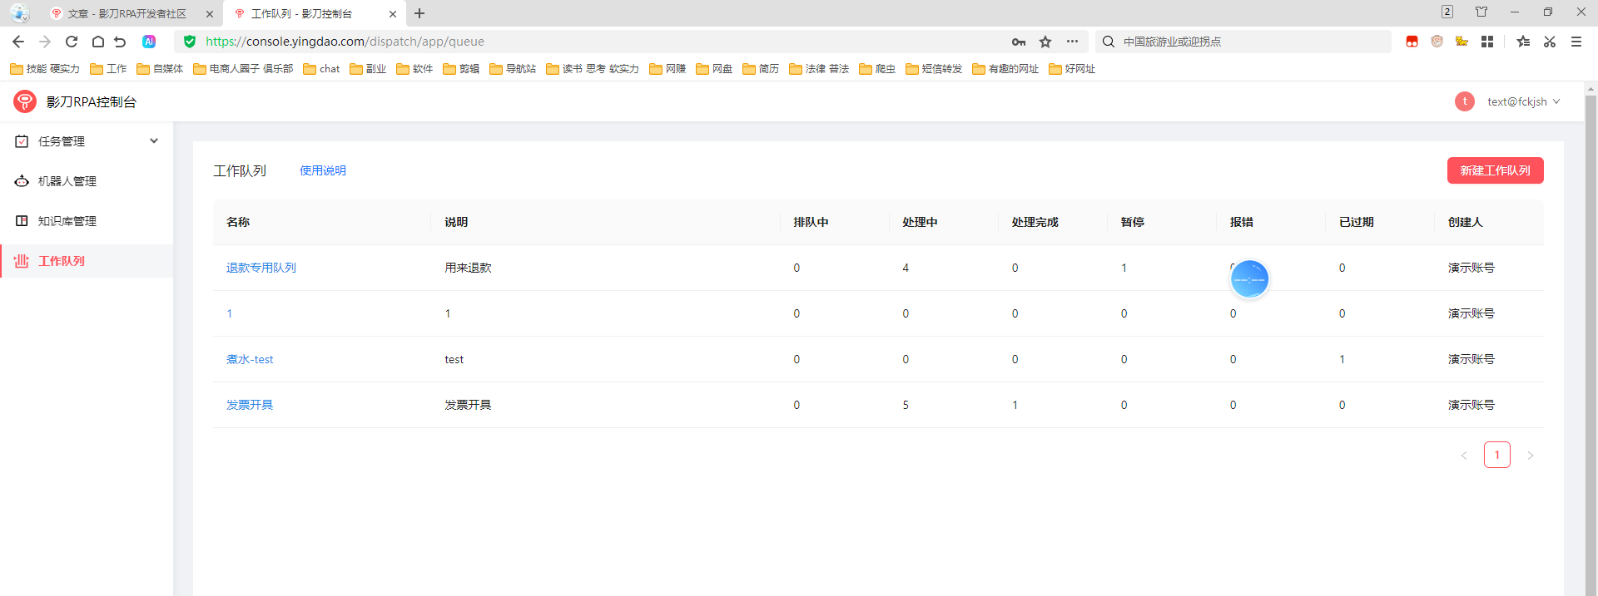Bookmark this page with star icon

[1045, 42]
